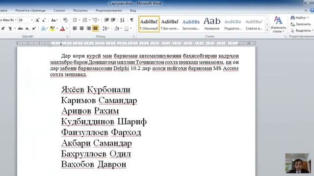Click the name Файзуллоев Фарход
The width and height of the screenshot is (314, 176).
pos(101,132)
